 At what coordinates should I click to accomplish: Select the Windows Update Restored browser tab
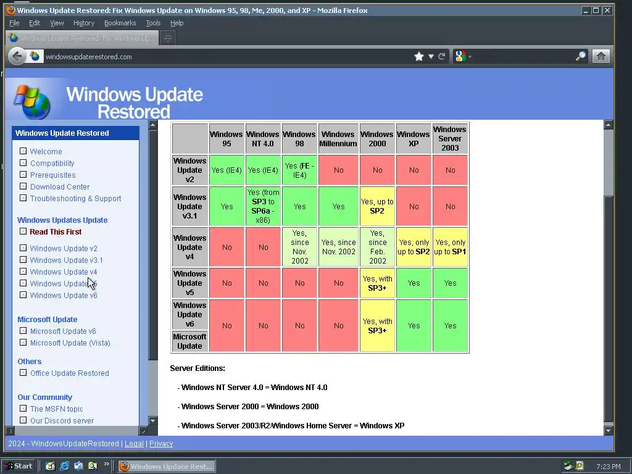[82, 38]
